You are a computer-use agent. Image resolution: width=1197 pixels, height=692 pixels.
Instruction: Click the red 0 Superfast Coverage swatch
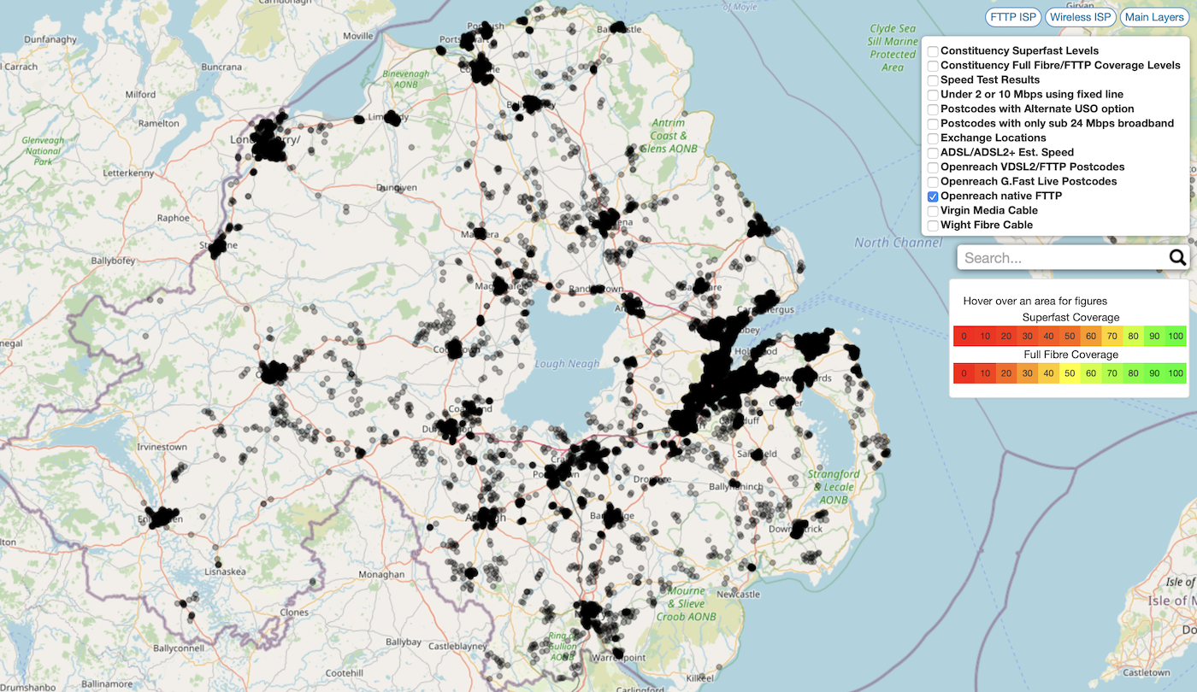pos(964,336)
